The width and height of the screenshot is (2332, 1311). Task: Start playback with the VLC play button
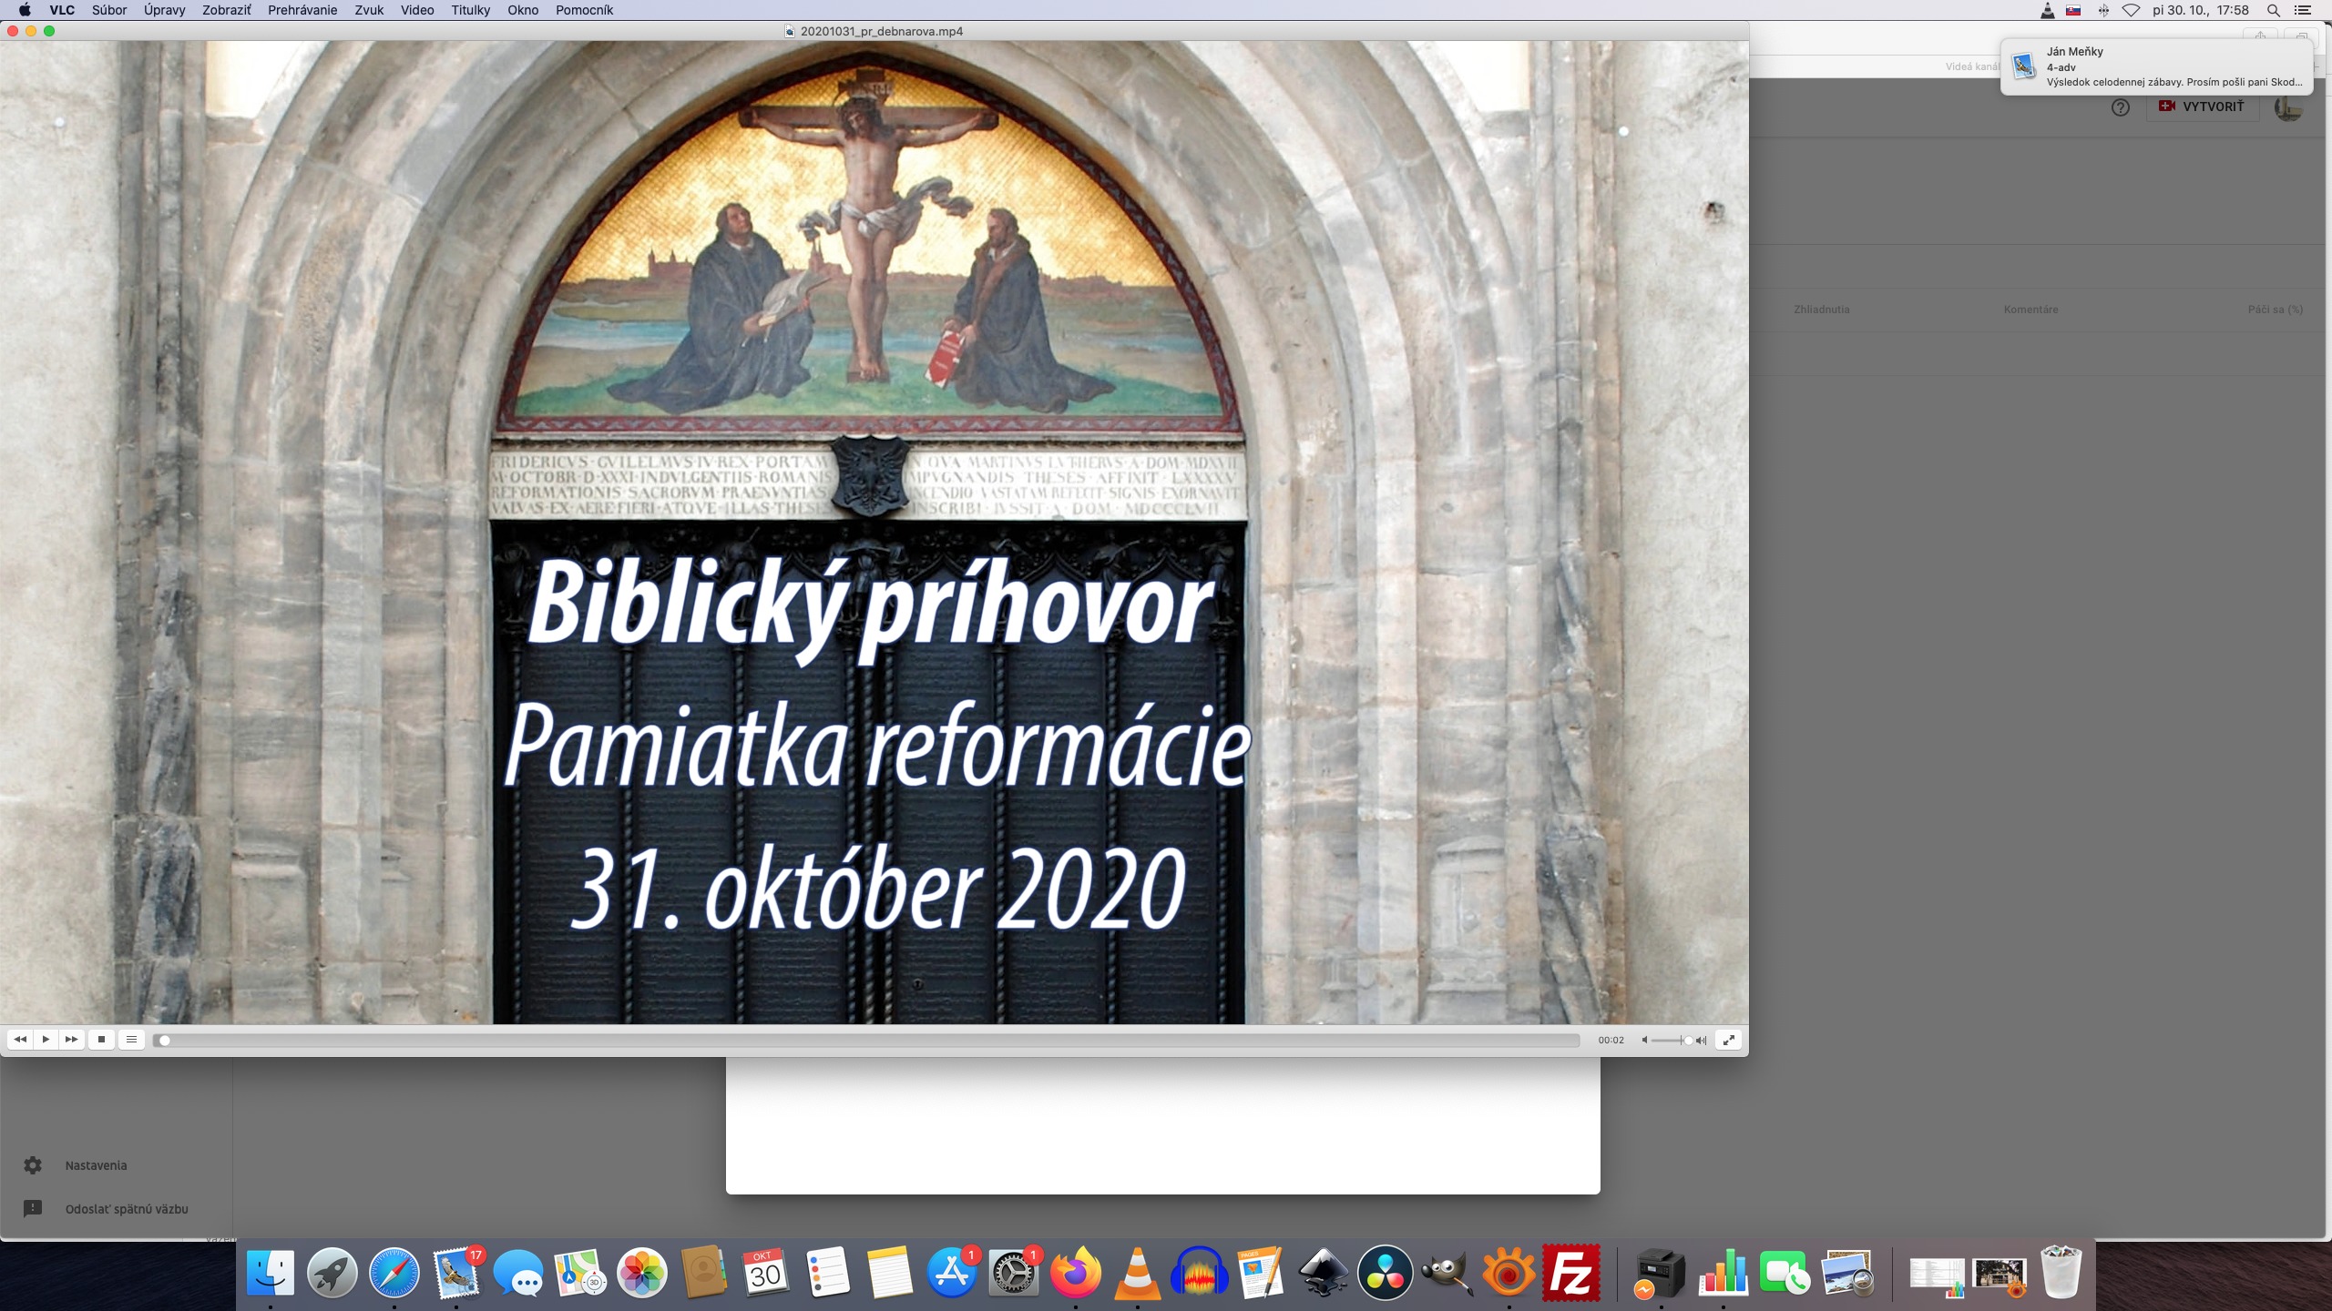pos(46,1039)
